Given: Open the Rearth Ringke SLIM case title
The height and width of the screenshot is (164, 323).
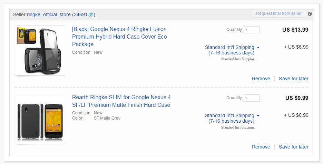Looking at the screenshot, I should pos(121,101).
